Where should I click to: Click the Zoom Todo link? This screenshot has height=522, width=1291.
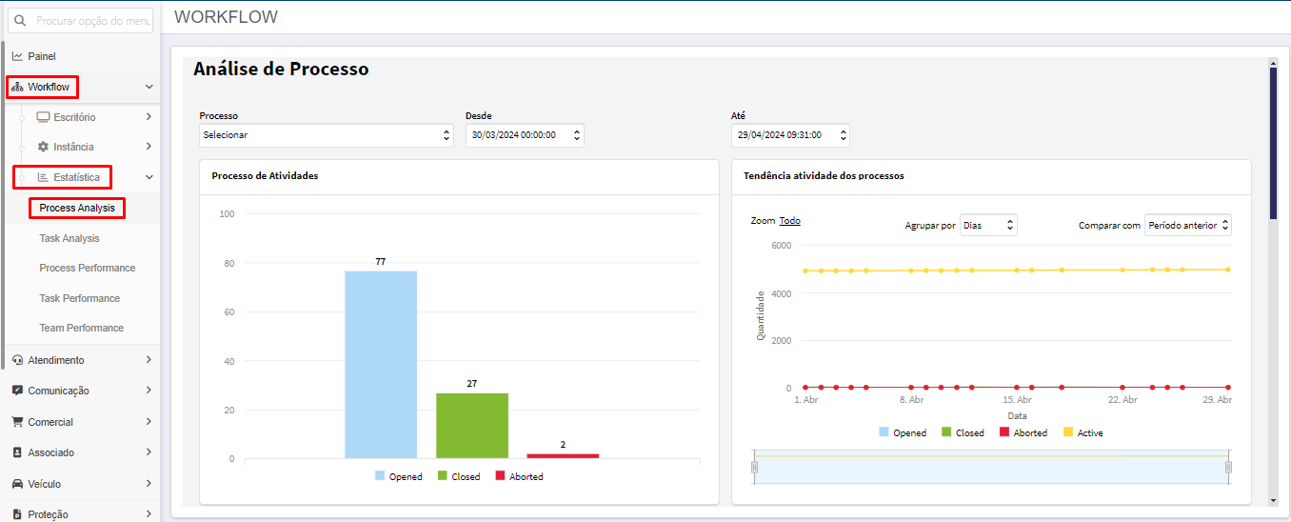click(x=789, y=221)
